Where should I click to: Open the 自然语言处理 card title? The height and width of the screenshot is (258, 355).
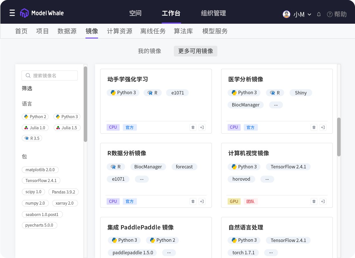point(246,227)
